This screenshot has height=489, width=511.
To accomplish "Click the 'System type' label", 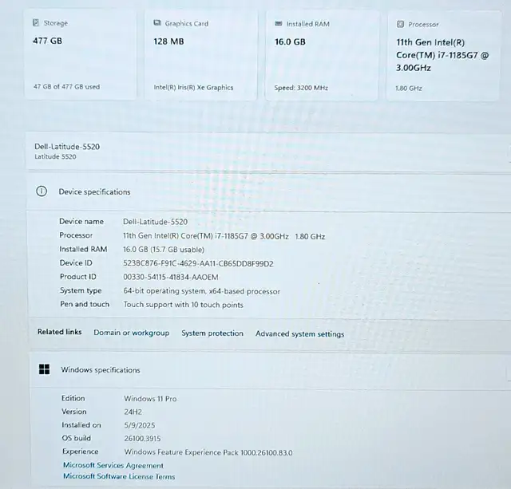I will pos(81,290).
